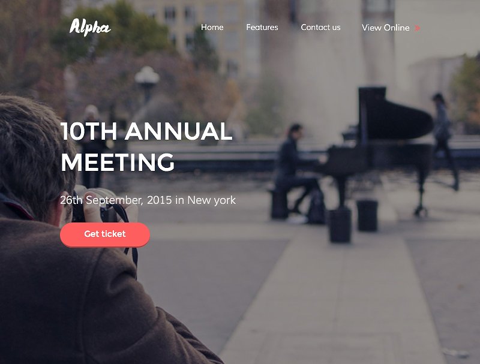Select Contact us in the navigation
Screen dimensions: 480x364
(320, 27)
